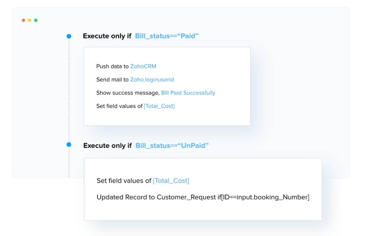
Task: Open the Bill_status=="Paid" condition
Action: click(x=167, y=36)
